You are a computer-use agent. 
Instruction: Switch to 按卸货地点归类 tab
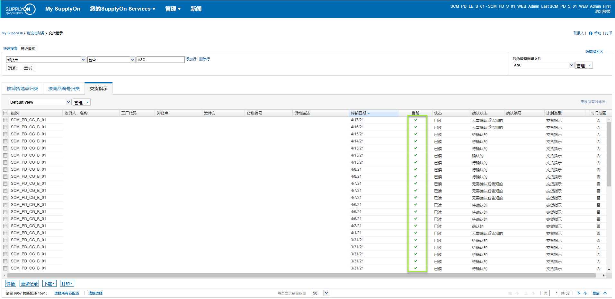pos(22,89)
